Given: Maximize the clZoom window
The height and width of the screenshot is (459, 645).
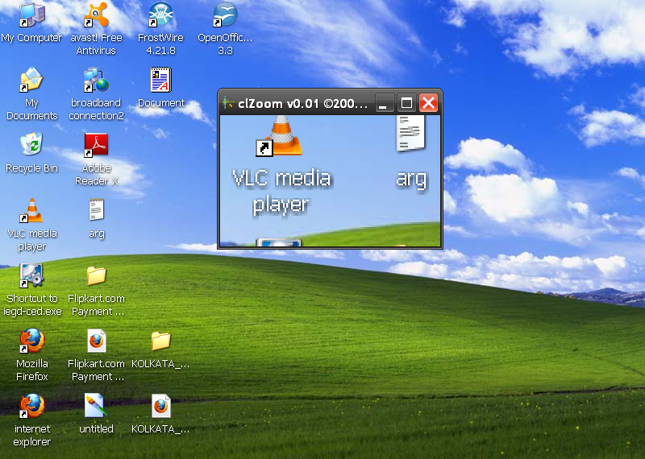Looking at the screenshot, I should (406, 103).
